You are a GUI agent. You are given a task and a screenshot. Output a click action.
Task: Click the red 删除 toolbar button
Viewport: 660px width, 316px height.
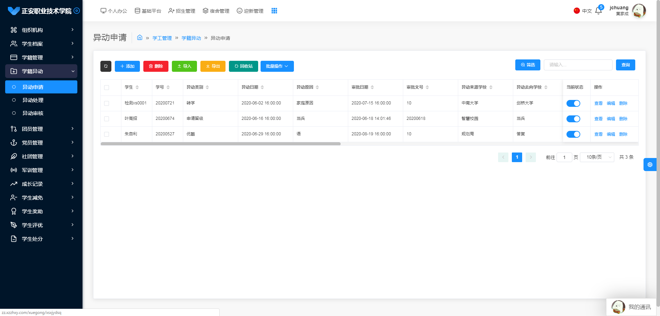coord(156,66)
